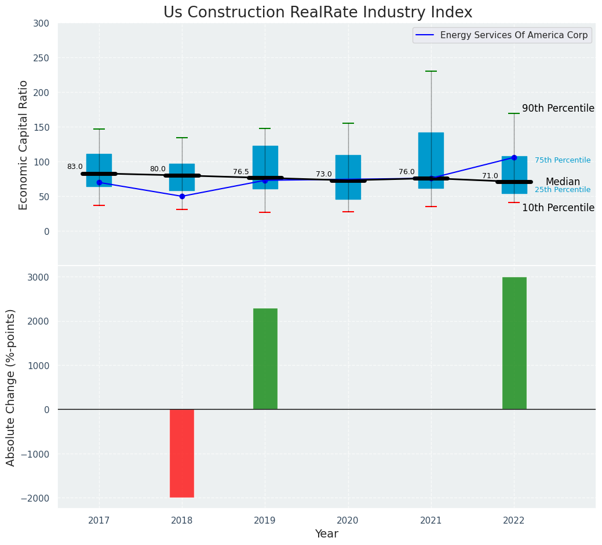This screenshot has height=545, width=602.
Task: Click the 2018 blue company data point
Action: [182, 196]
